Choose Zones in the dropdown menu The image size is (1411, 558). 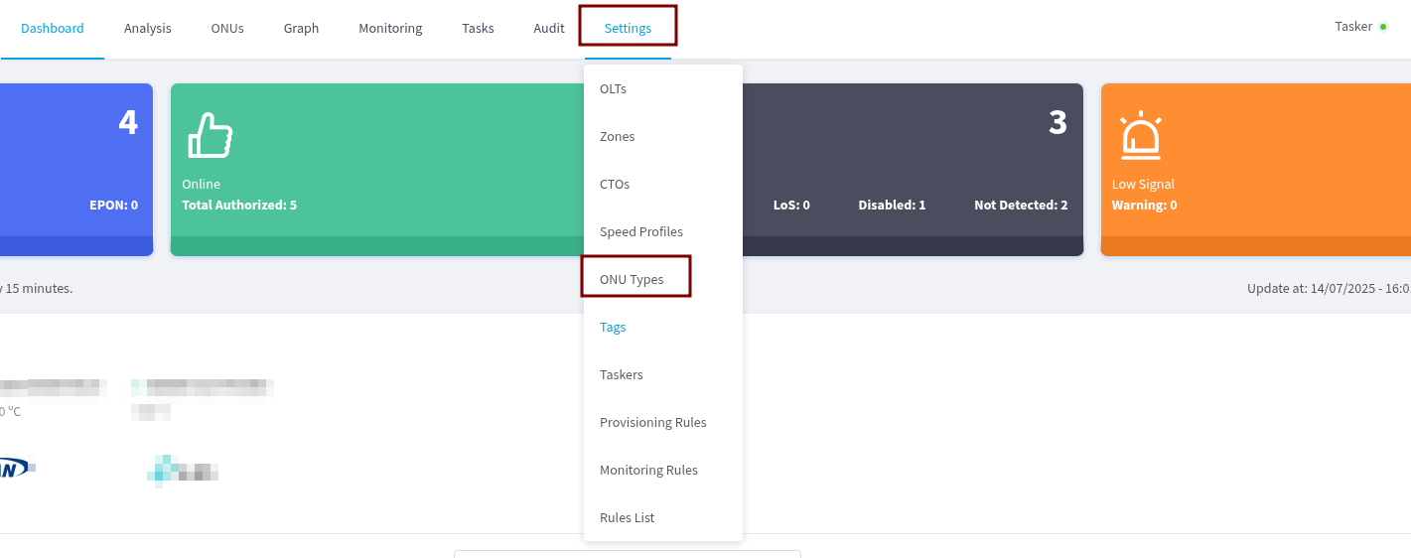pos(617,136)
